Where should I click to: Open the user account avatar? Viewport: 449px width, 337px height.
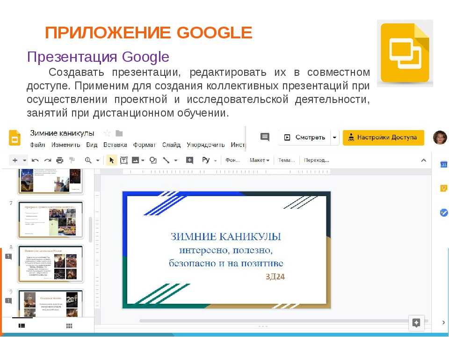pos(440,138)
